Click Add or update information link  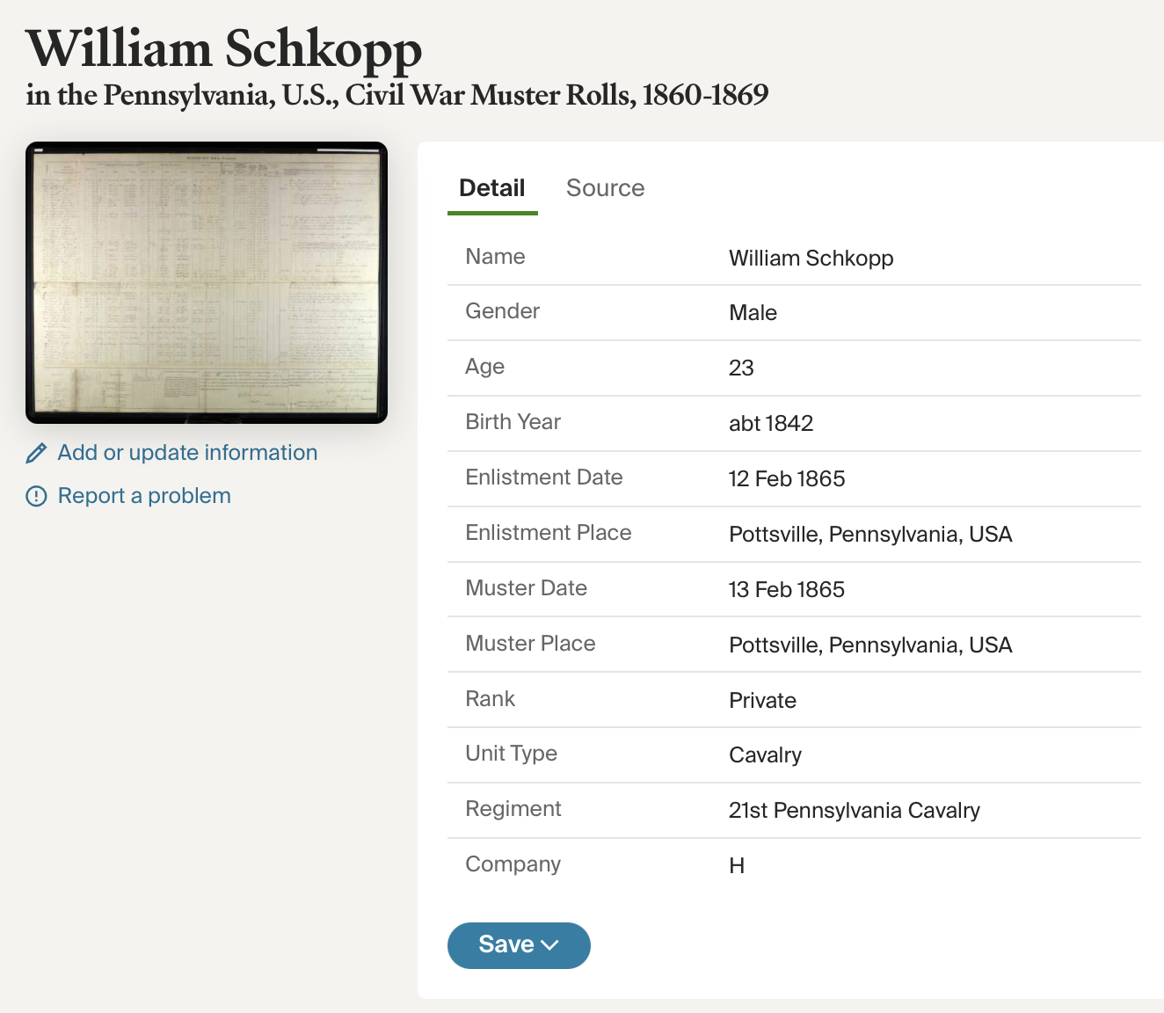[x=187, y=453]
